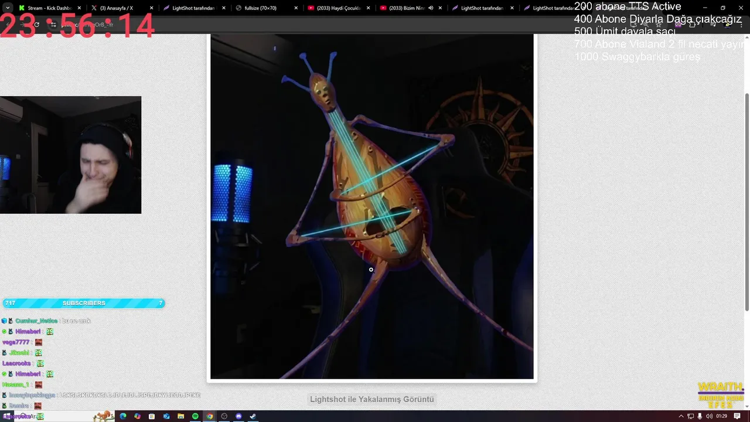Click chat user Leacrooks' name
The width and height of the screenshot is (750, 422).
click(x=16, y=363)
